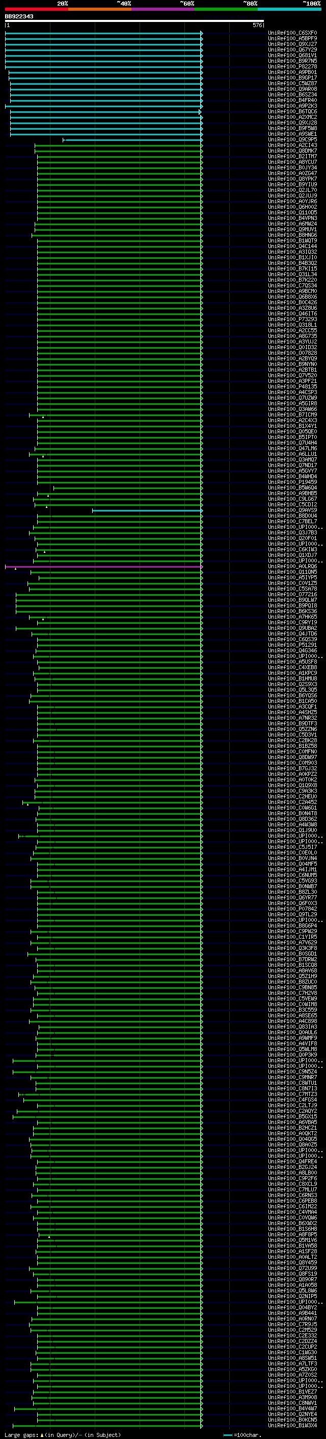This screenshot has height=1439, width=326.
Task: Select label UniRef100_B5GX15
Action: click(292, 1117)
